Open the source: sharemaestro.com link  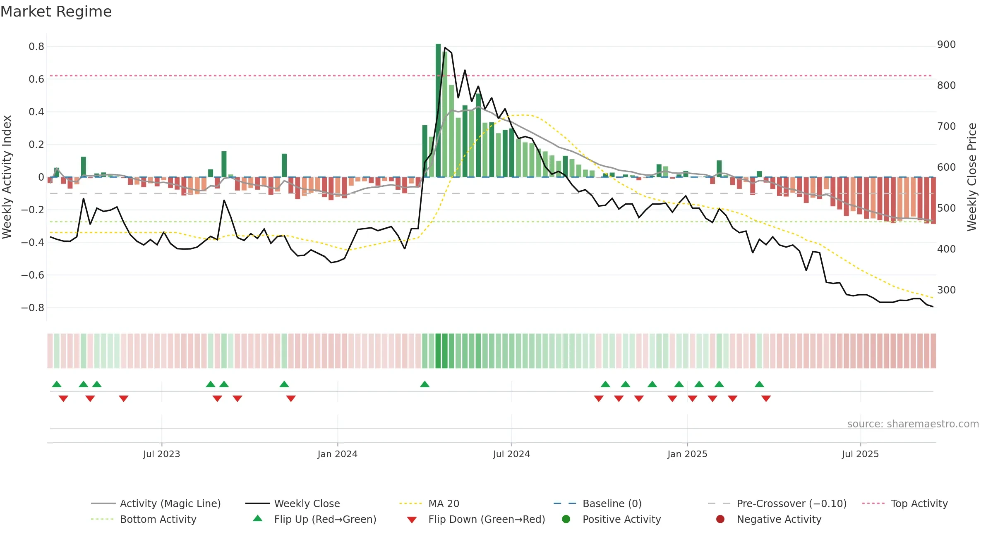(x=913, y=424)
